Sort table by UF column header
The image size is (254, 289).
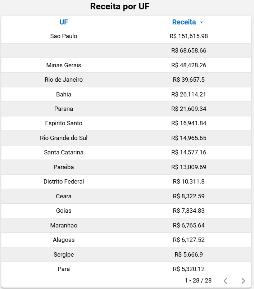click(x=64, y=22)
